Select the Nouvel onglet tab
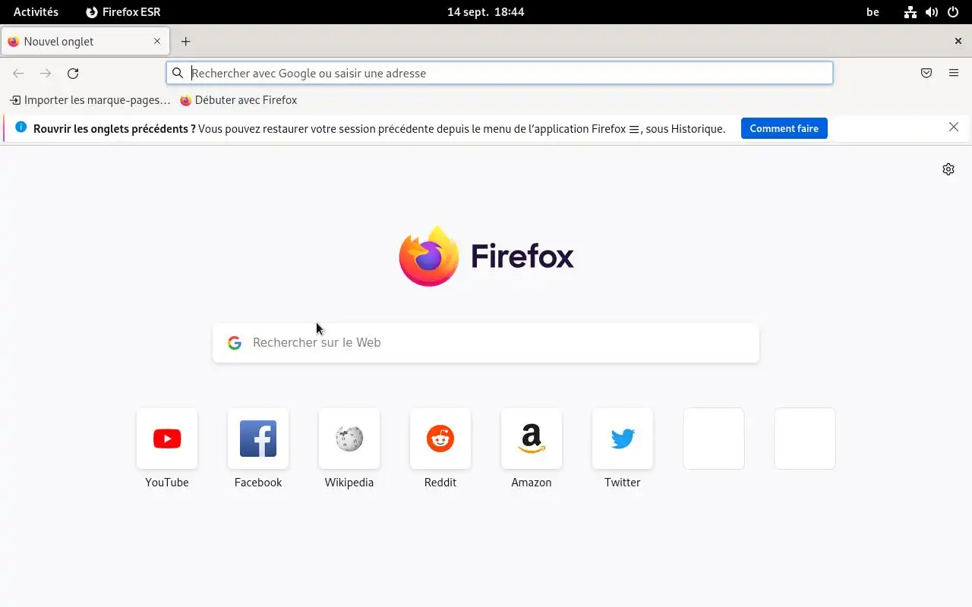 [85, 42]
